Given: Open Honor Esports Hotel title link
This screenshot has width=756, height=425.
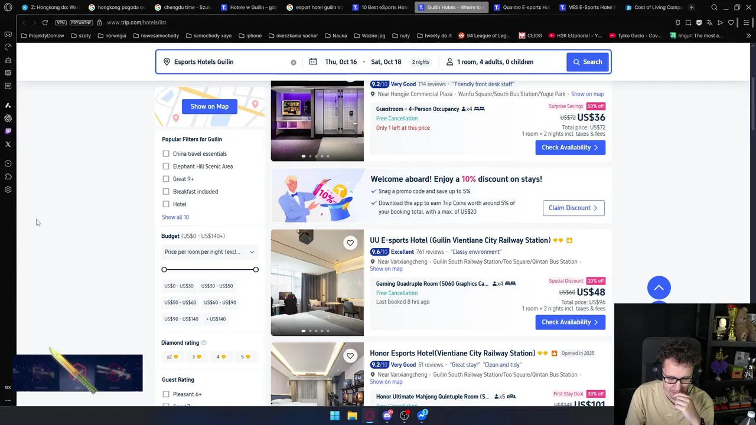Looking at the screenshot, I should [x=452, y=354].
